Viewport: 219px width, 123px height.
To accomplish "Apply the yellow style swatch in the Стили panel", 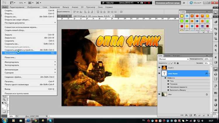I will [x=182, y=16].
